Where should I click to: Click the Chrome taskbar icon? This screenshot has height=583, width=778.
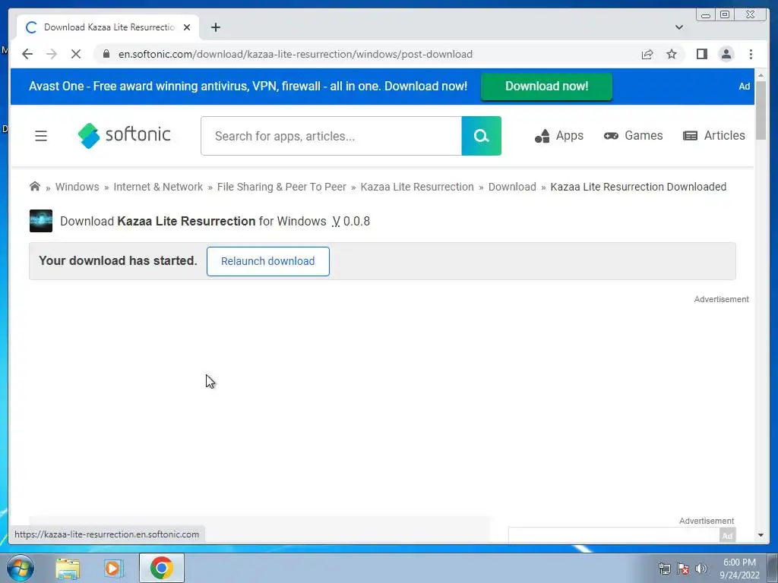point(161,568)
